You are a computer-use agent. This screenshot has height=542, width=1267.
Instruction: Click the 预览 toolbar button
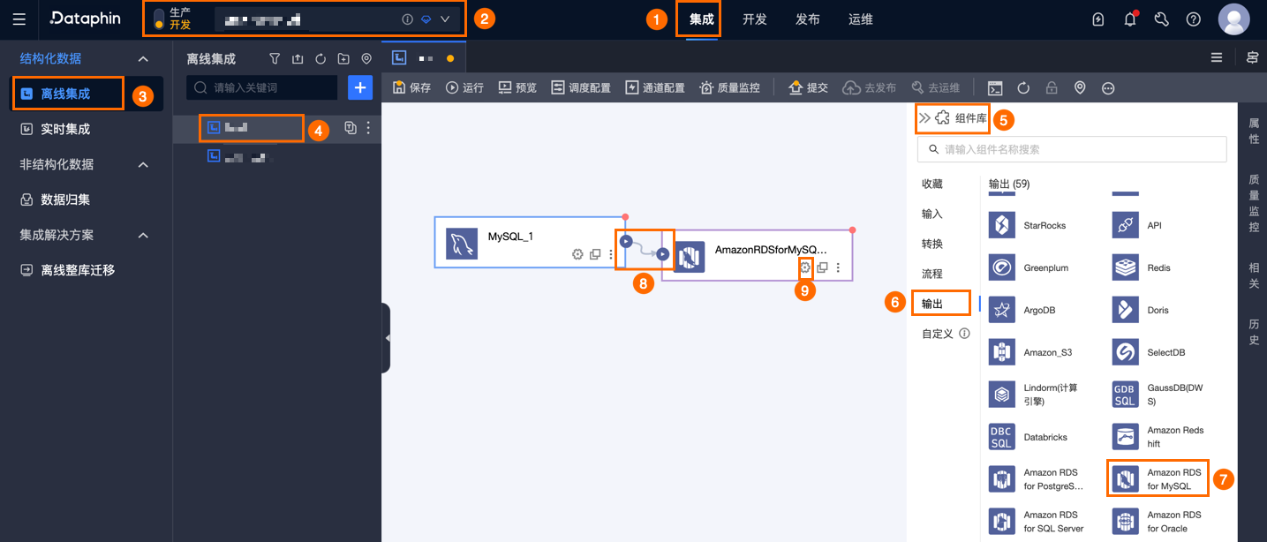coord(517,87)
